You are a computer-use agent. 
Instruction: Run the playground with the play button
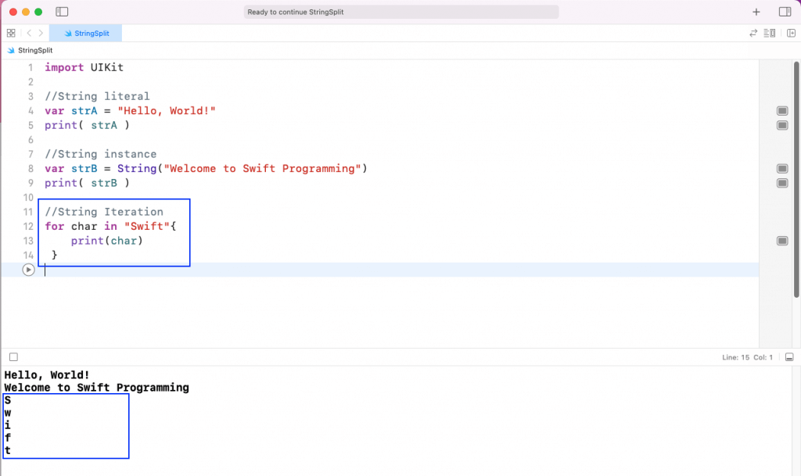[x=28, y=270]
